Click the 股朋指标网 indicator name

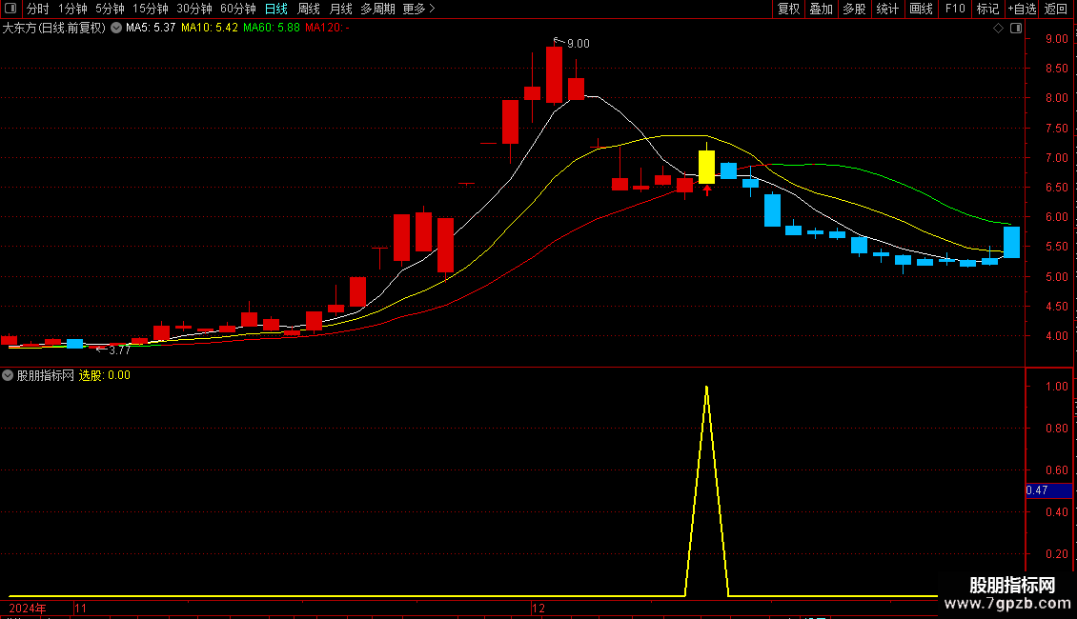click(46, 375)
